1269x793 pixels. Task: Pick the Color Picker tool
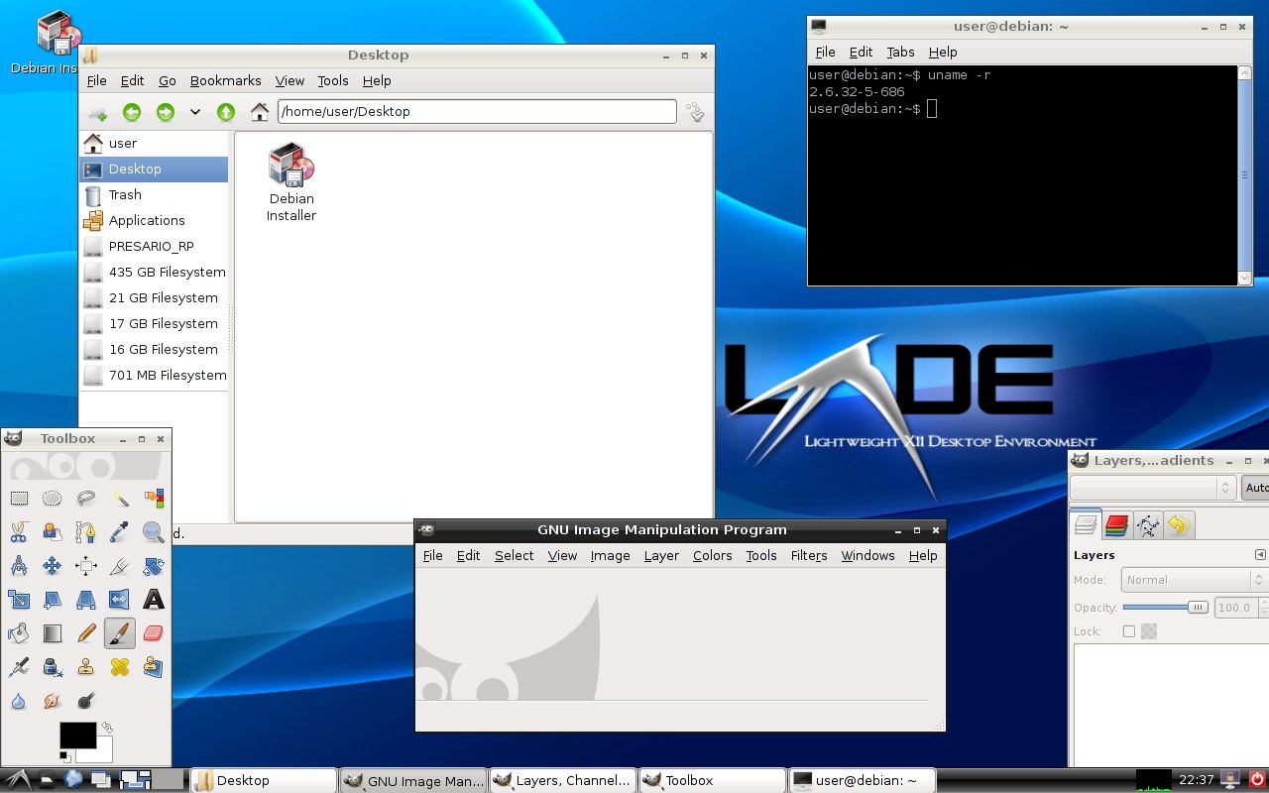[x=119, y=531]
